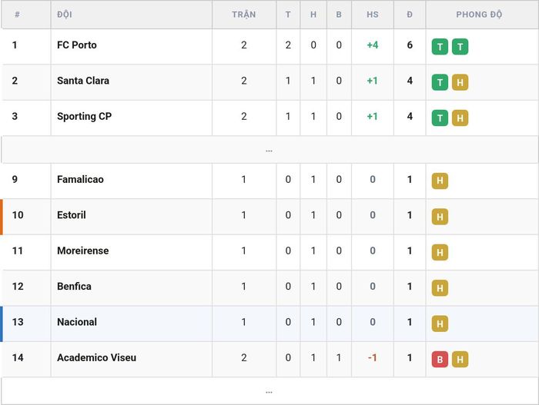539x405 pixels.
Task: Click Sporting CP's green T form badge
Action: tap(440, 118)
